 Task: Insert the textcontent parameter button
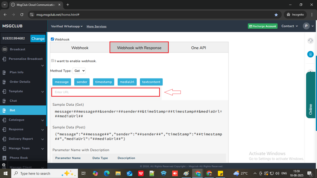pos(151,82)
